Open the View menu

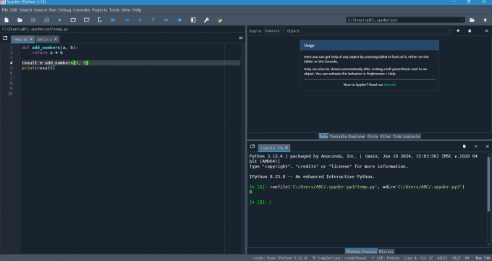[126, 10]
